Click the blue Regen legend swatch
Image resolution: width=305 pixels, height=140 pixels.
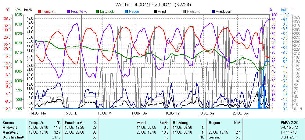tap(126, 12)
